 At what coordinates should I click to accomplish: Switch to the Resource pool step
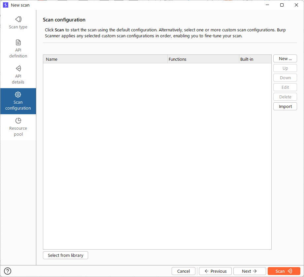point(18,127)
